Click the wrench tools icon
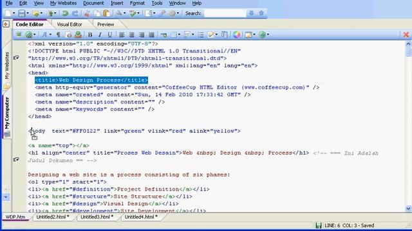The image size is (412, 231). point(162,13)
